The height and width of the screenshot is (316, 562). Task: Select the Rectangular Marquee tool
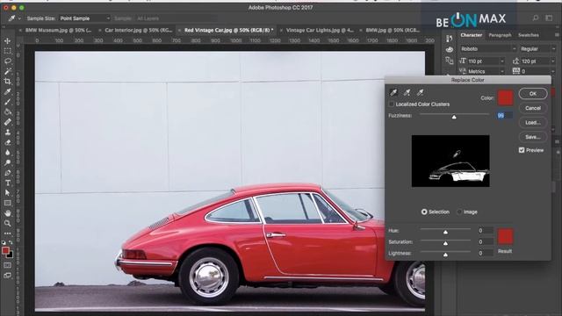(x=8, y=51)
